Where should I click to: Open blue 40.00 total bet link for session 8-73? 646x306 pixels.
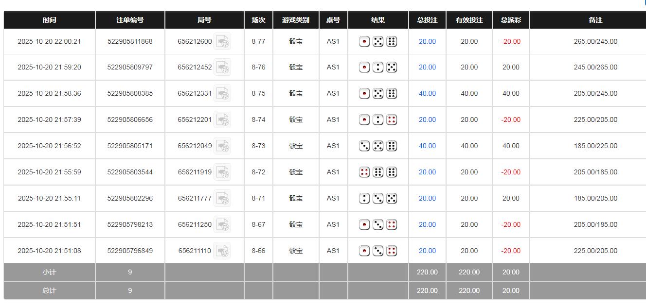click(x=427, y=146)
